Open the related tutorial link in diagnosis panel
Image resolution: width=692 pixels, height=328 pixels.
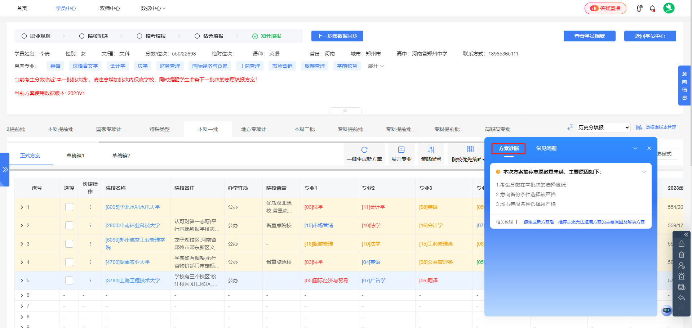pyautogui.click(x=582, y=222)
